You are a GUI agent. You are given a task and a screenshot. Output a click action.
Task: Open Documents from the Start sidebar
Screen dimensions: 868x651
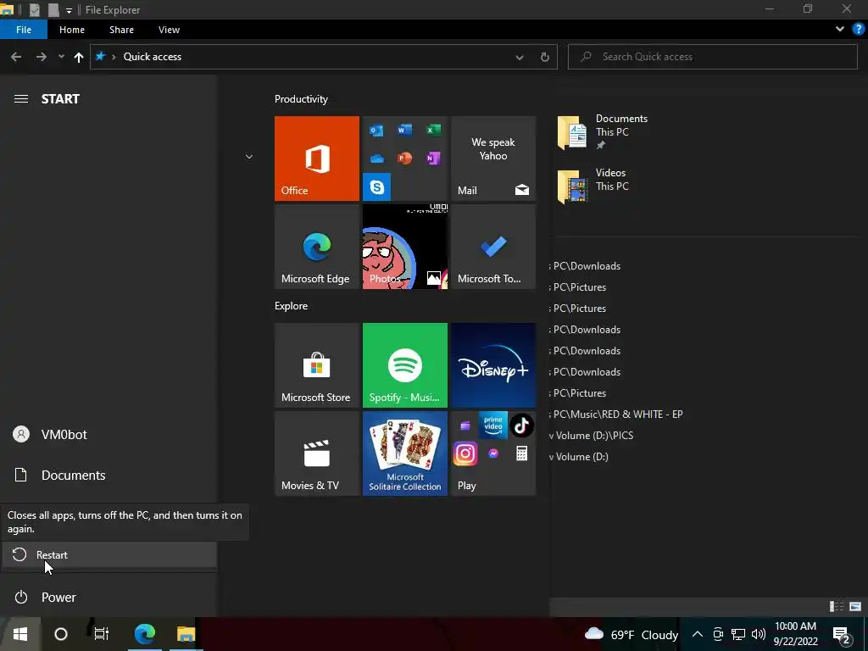pos(109,475)
